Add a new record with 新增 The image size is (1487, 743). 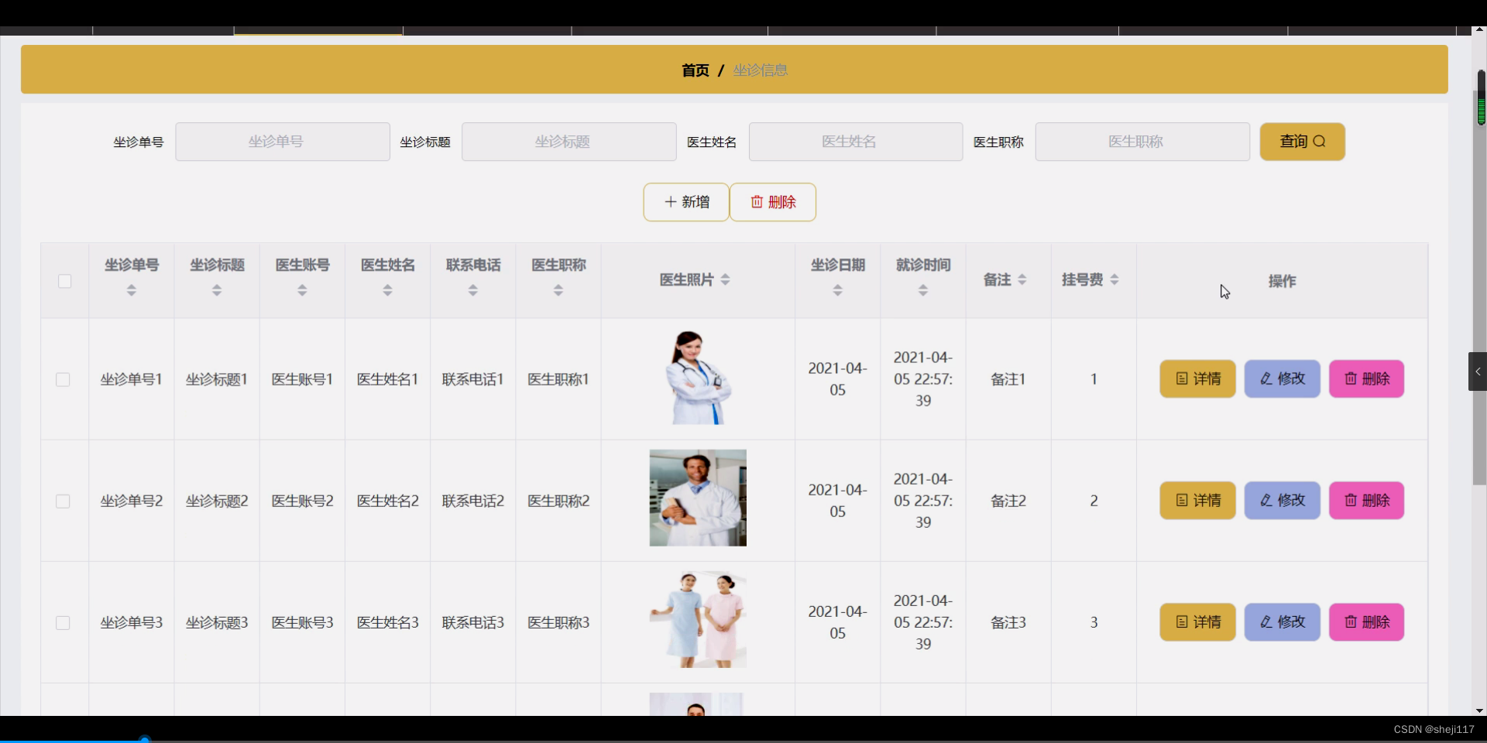686,202
